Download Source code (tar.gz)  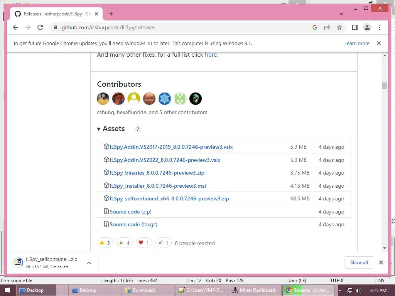pos(133,225)
